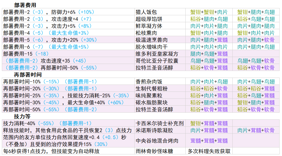Click the 蟹钳+肉片+肉片 recipe
The image size is (282, 156).
[256, 33]
